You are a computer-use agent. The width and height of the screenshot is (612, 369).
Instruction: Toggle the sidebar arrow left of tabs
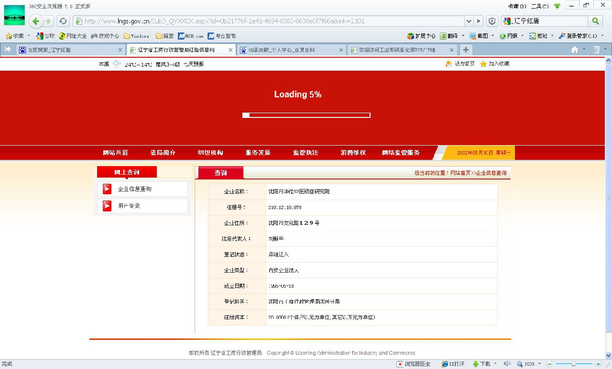point(8,49)
